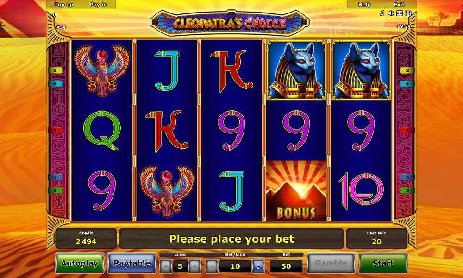Increase the number of lines with plus

pyautogui.click(x=194, y=266)
